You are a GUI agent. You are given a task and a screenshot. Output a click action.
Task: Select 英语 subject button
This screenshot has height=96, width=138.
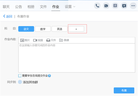pyautogui.click(x=60, y=29)
